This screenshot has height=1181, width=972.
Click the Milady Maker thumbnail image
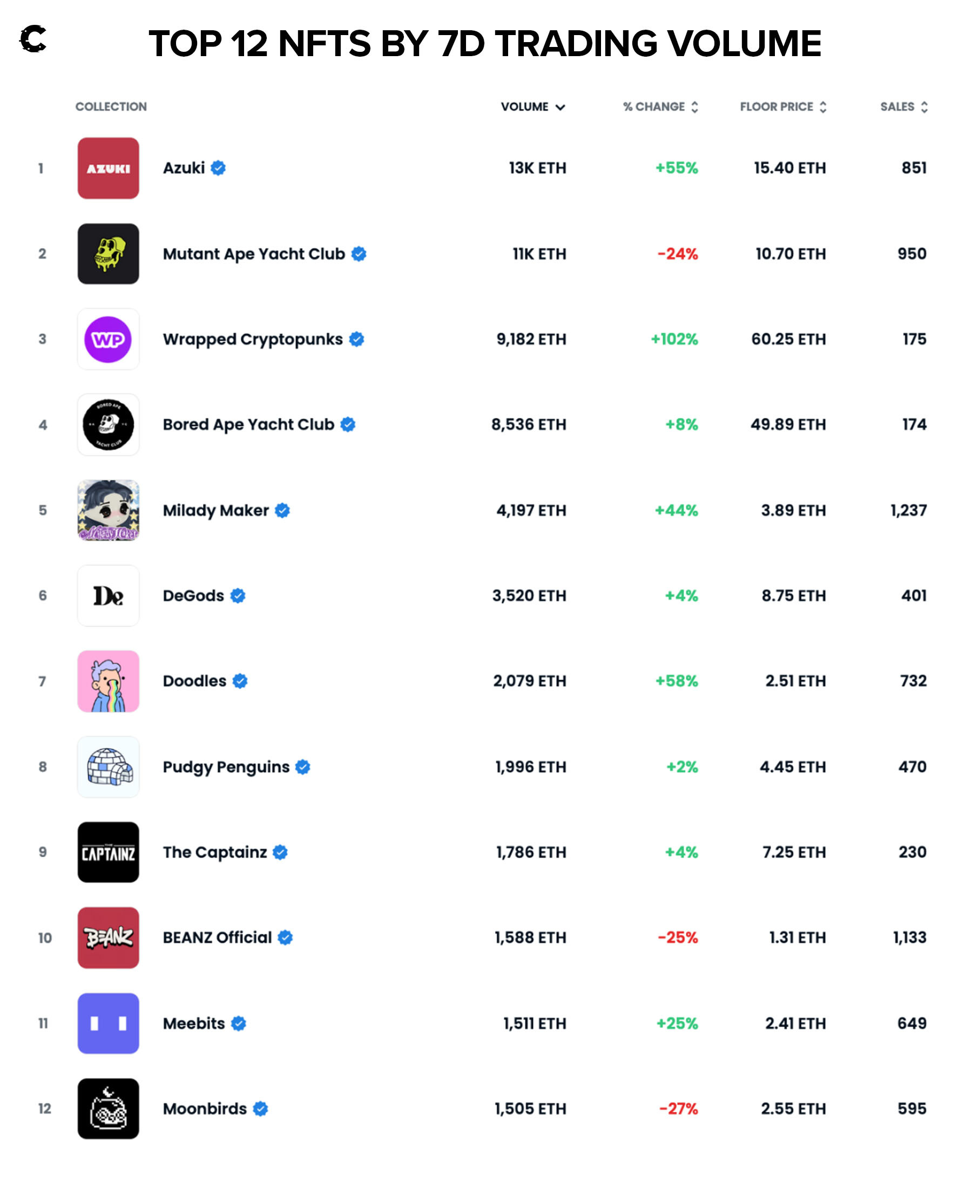[108, 511]
